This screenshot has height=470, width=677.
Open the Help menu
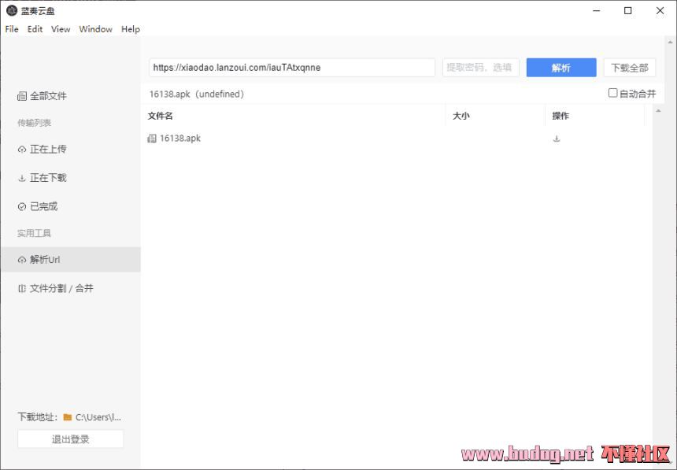(x=131, y=29)
